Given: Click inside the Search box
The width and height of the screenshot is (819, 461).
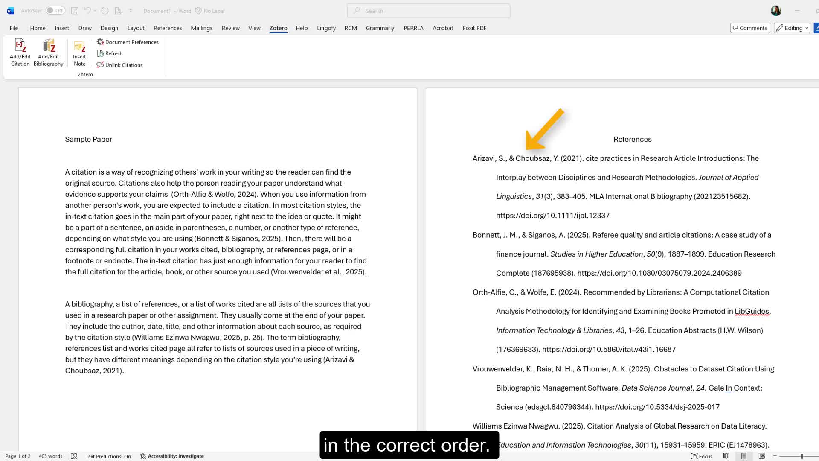Looking at the screenshot, I should pyautogui.click(x=428, y=11).
